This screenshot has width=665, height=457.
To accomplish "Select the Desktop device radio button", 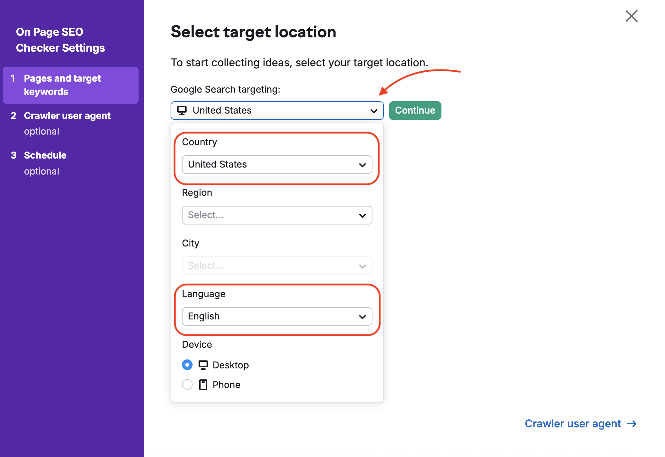I will (x=187, y=365).
